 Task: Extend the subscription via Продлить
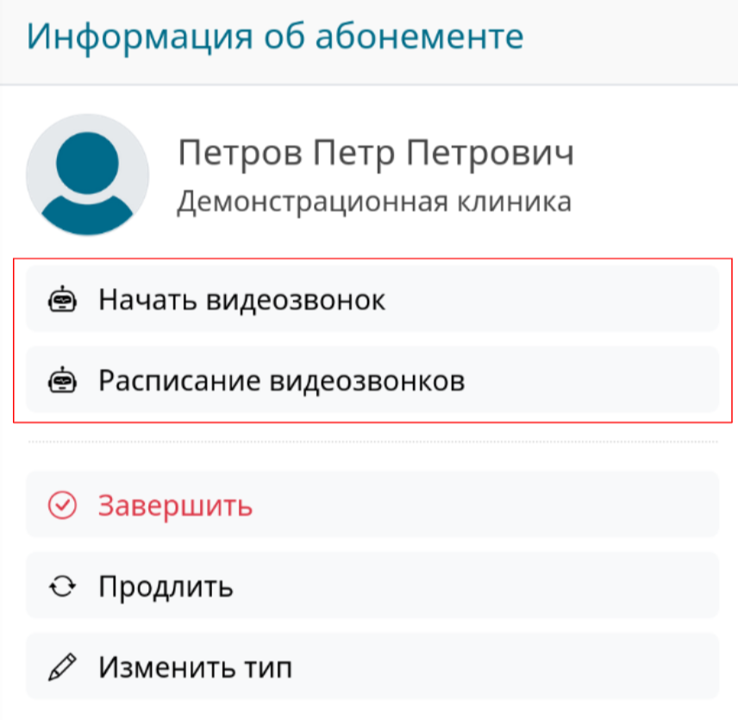pos(166,586)
